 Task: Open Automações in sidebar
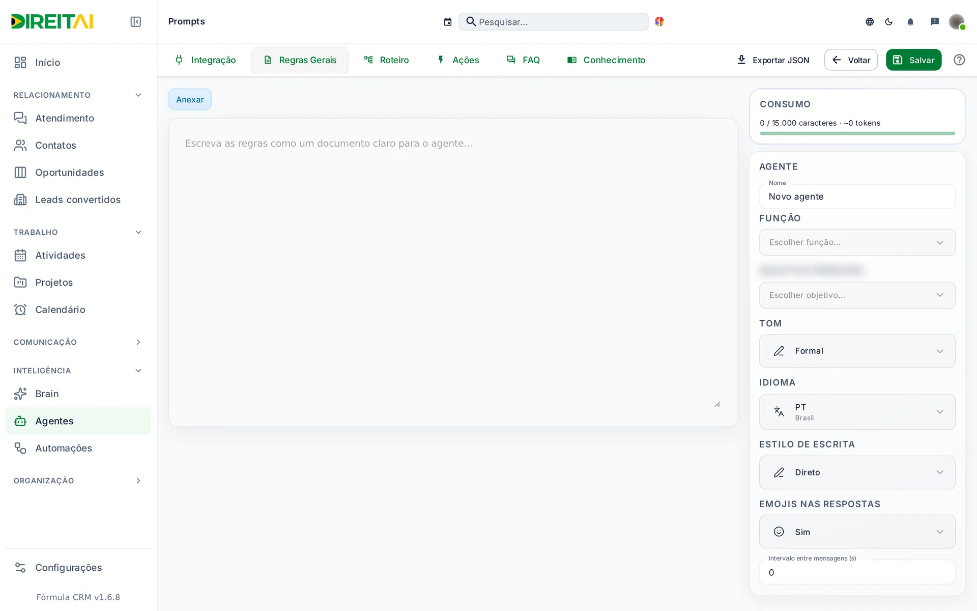[78, 448]
